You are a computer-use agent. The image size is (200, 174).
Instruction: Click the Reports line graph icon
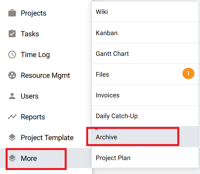pyautogui.click(x=12, y=117)
